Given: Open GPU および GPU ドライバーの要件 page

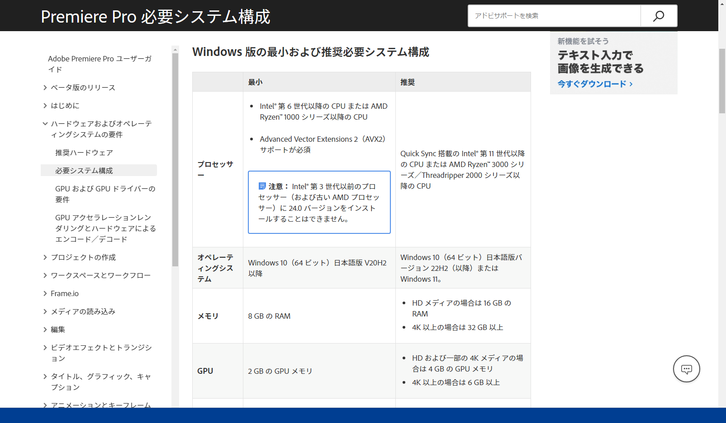Looking at the screenshot, I should (104, 194).
